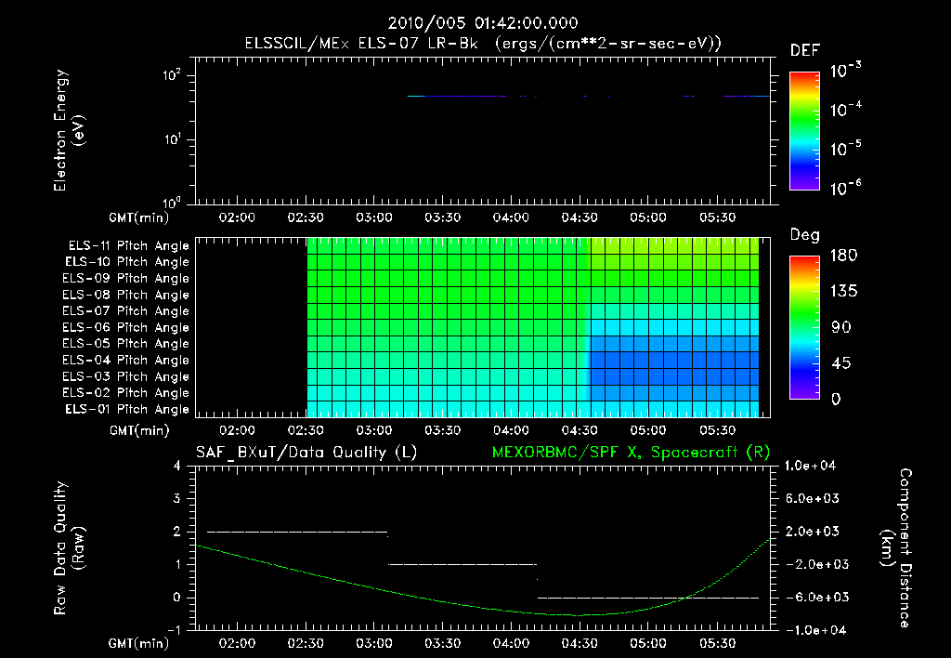Click the Raw Data Quality (Raw) axis label
The image size is (951, 658).
click(69, 548)
